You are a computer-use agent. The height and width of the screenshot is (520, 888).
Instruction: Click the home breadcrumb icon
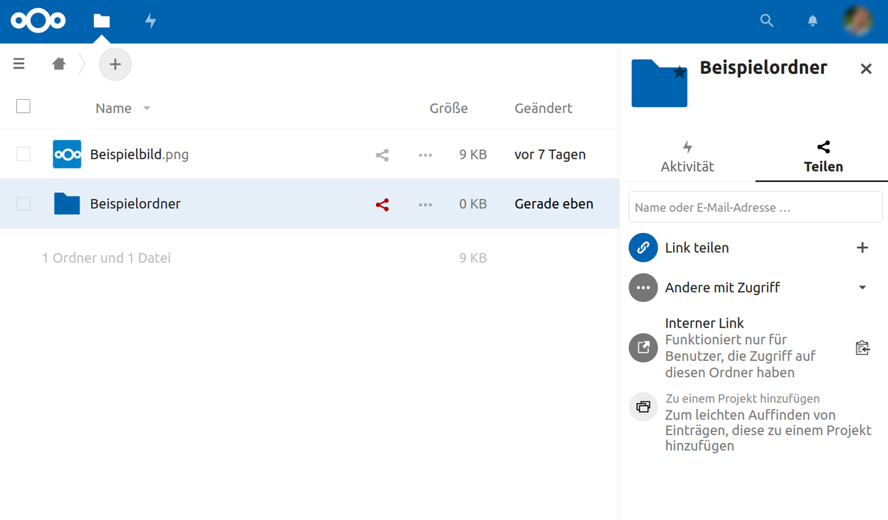point(59,64)
